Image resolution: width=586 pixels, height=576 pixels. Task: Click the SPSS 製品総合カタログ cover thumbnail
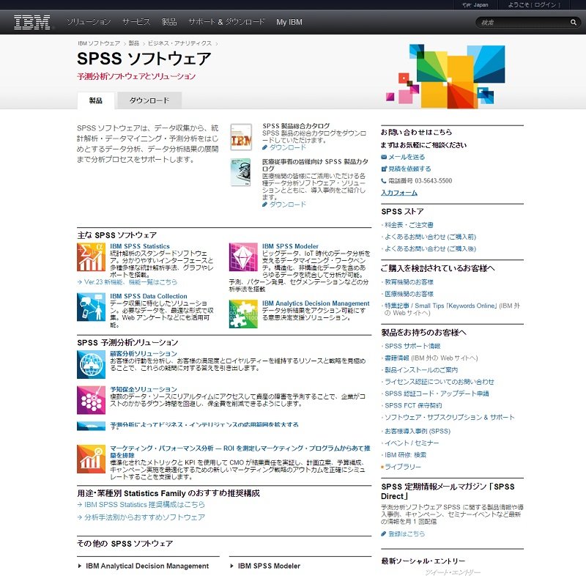pos(241,137)
